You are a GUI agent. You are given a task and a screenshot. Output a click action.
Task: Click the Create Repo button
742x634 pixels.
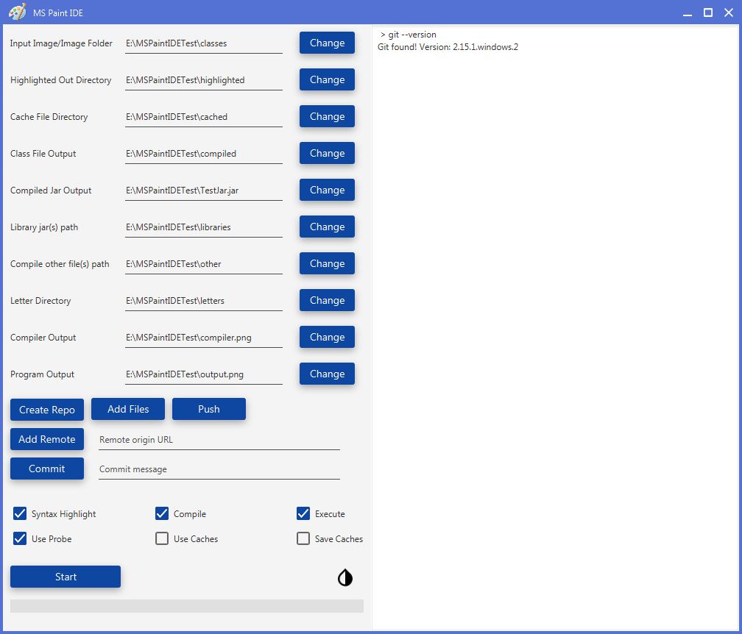46,410
